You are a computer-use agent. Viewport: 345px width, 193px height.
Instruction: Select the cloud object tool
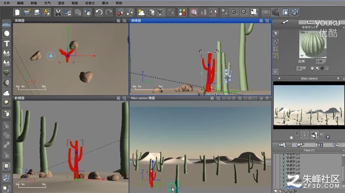[x=7, y=93]
